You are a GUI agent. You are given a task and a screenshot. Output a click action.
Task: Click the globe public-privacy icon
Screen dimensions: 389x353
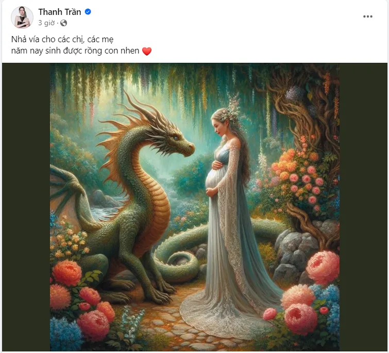(x=63, y=23)
